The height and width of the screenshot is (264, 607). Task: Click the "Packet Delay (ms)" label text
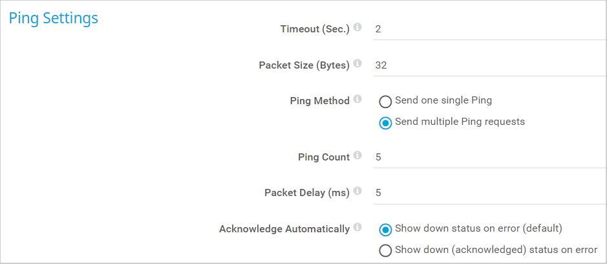pyautogui.click(x=307, y=193)
